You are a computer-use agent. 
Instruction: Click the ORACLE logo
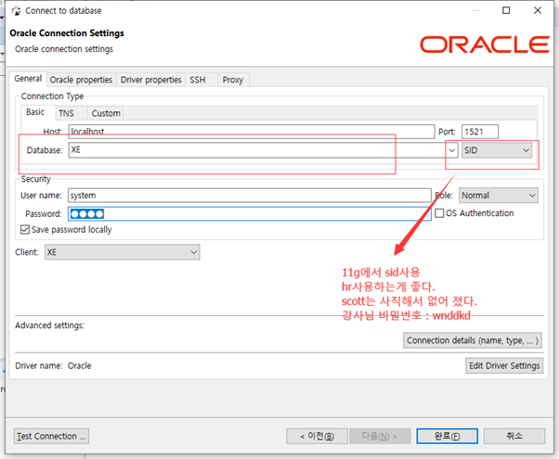(485, 45)
